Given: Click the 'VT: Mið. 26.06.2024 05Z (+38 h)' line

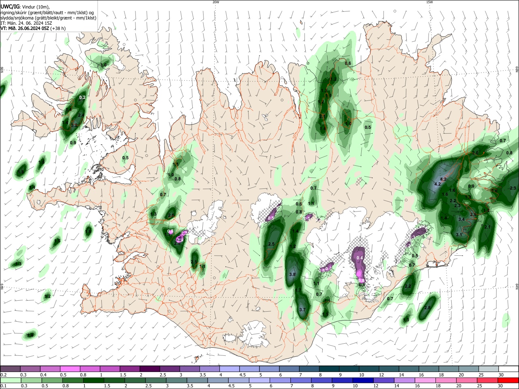Looking at the screenshot, I should 33,28.
